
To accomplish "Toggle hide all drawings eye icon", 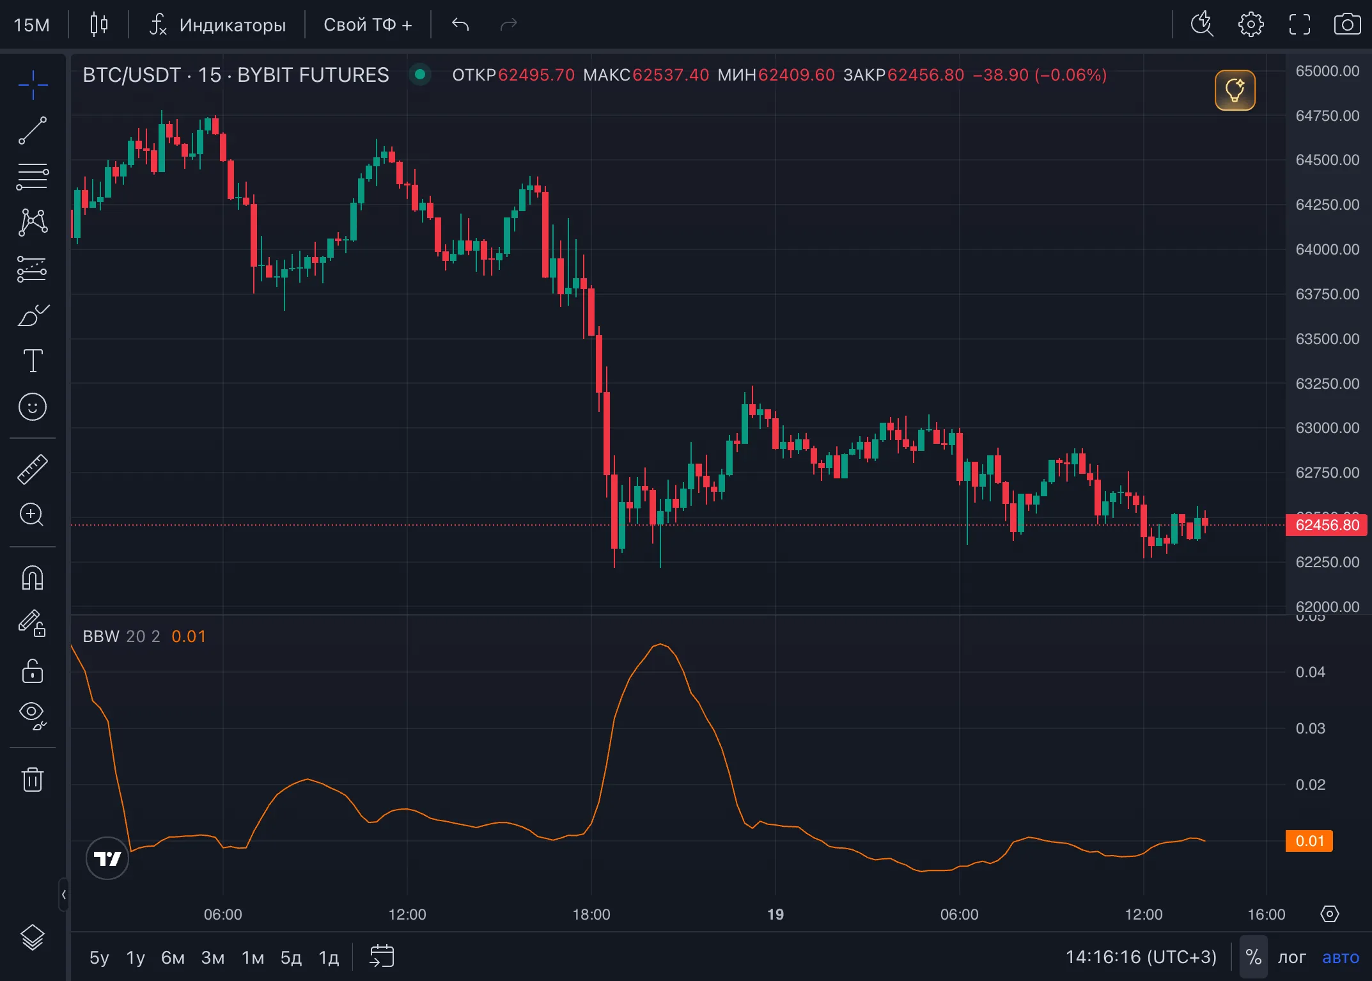I will tap(33, 716).
